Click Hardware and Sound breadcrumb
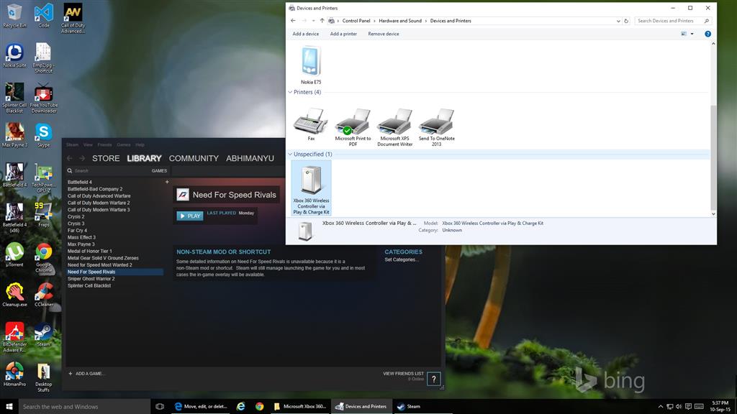This screenshot has width=737, height=414. (x=400, y=21)
